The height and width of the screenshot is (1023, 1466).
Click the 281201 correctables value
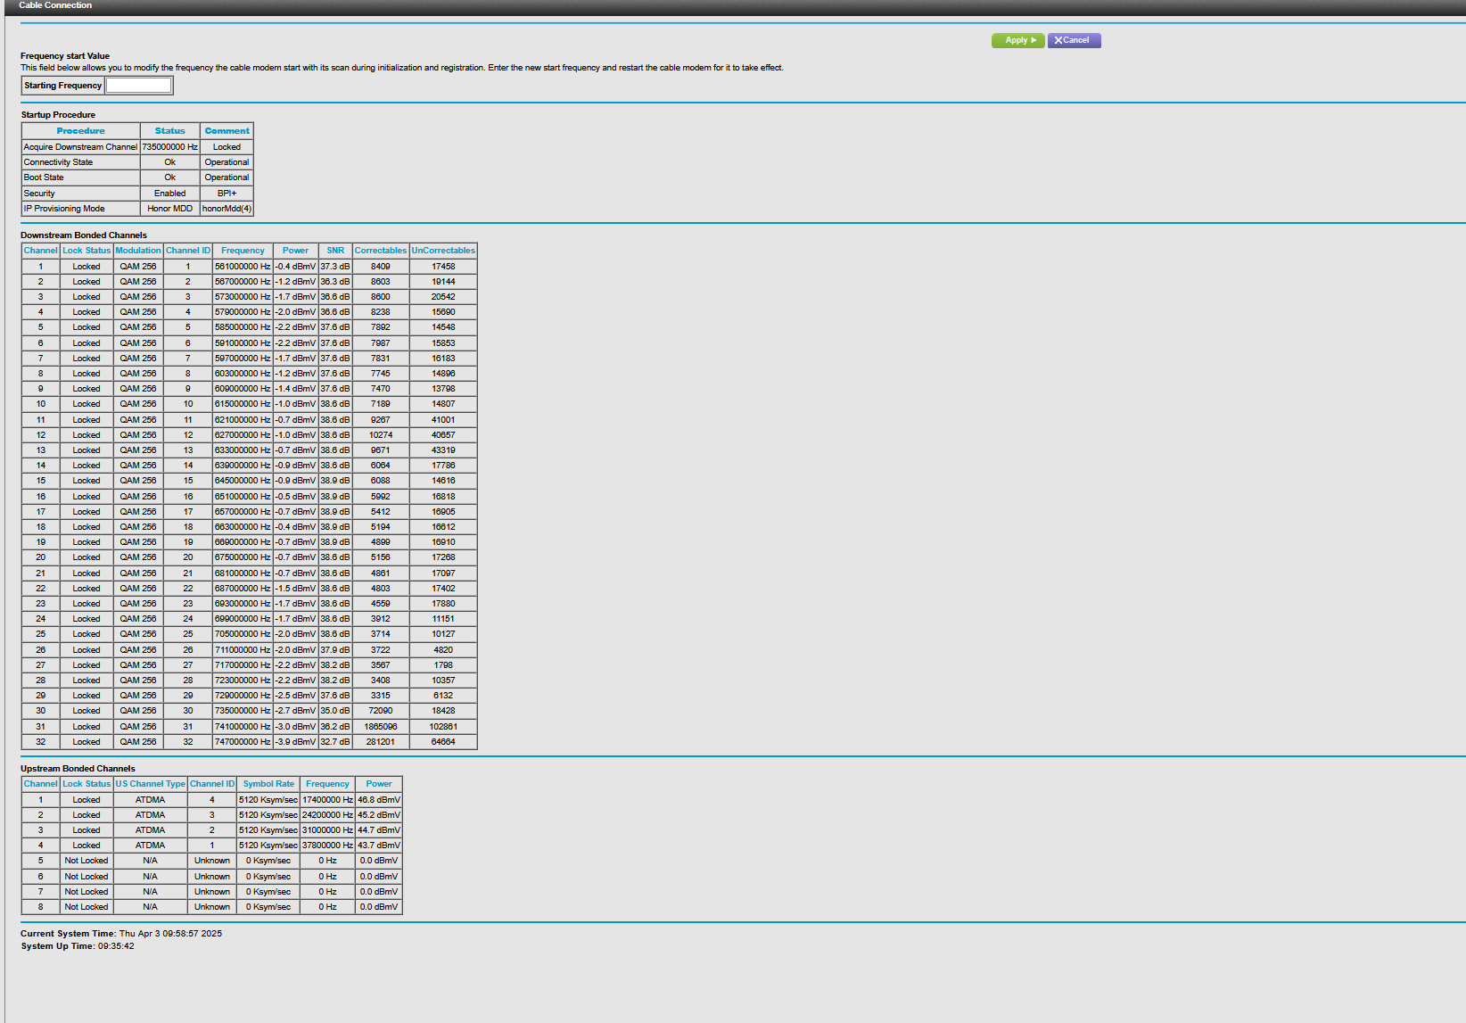click(x=381, y=742)
